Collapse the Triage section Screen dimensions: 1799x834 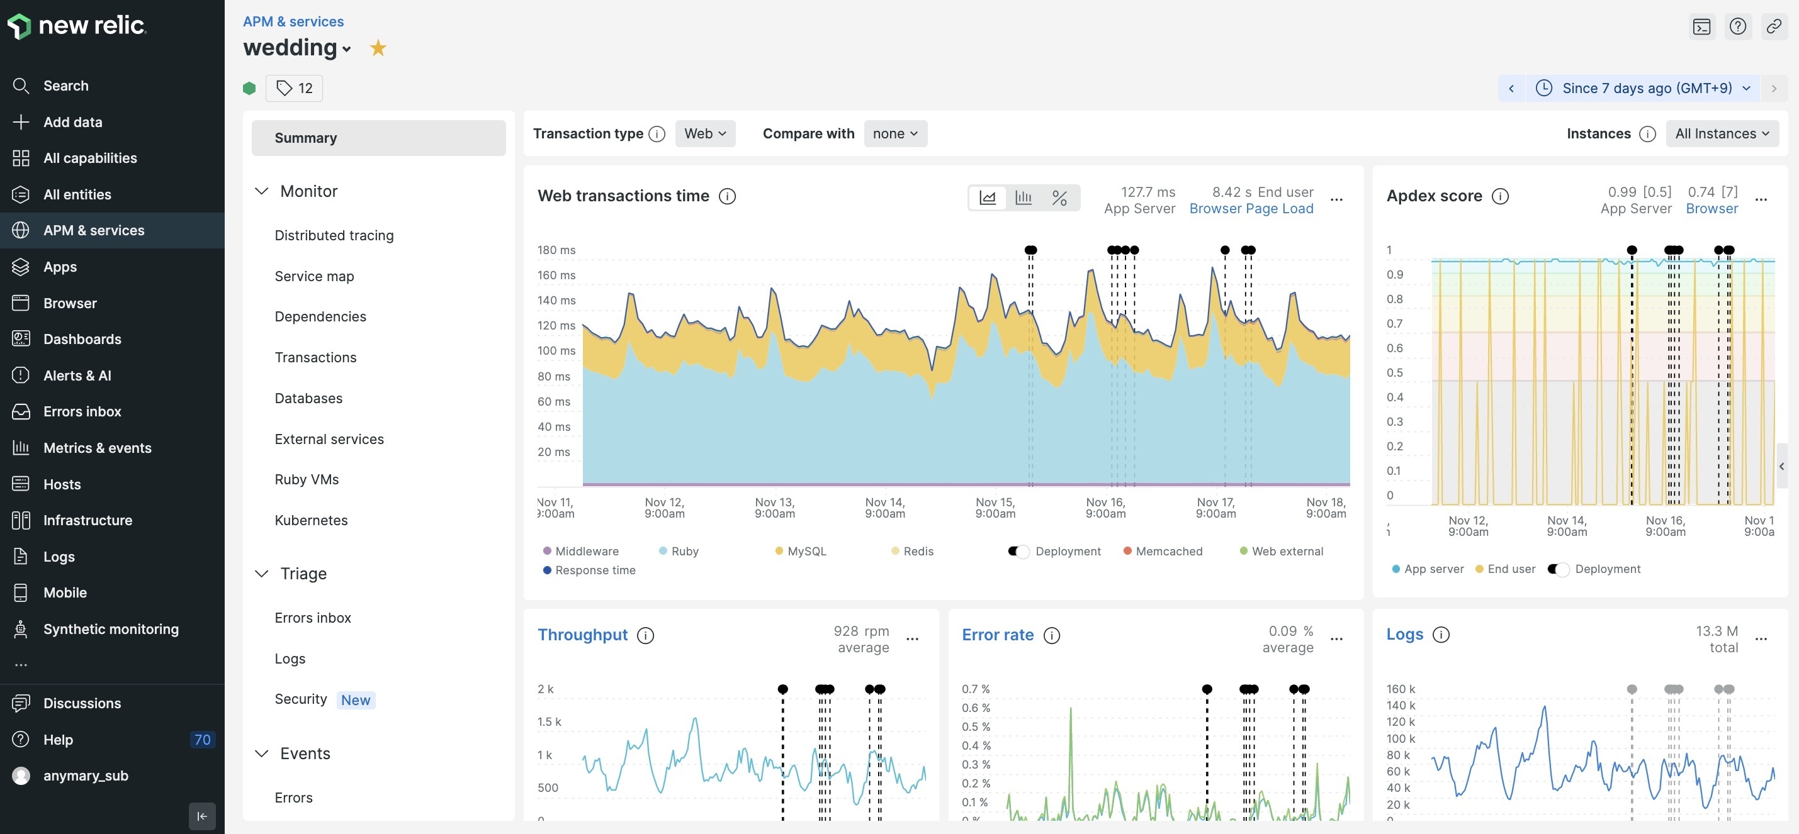(x=262, y=574)
